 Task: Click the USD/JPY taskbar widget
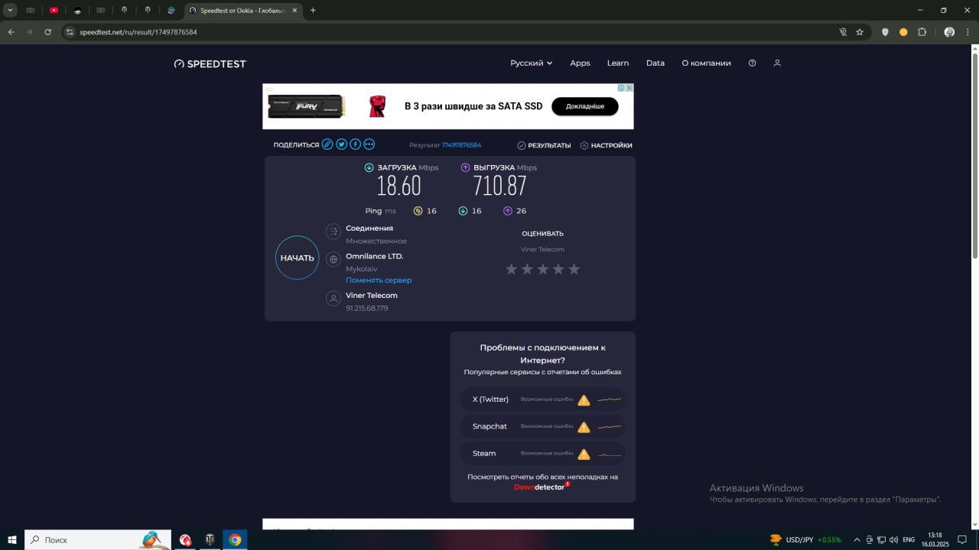click(805, 540)
